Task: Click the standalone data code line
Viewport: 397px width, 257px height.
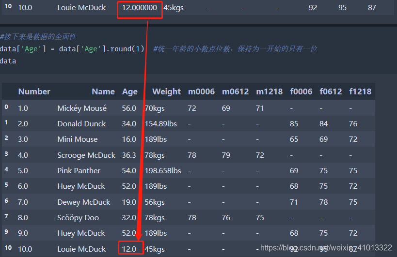Action: coord(8,61)
